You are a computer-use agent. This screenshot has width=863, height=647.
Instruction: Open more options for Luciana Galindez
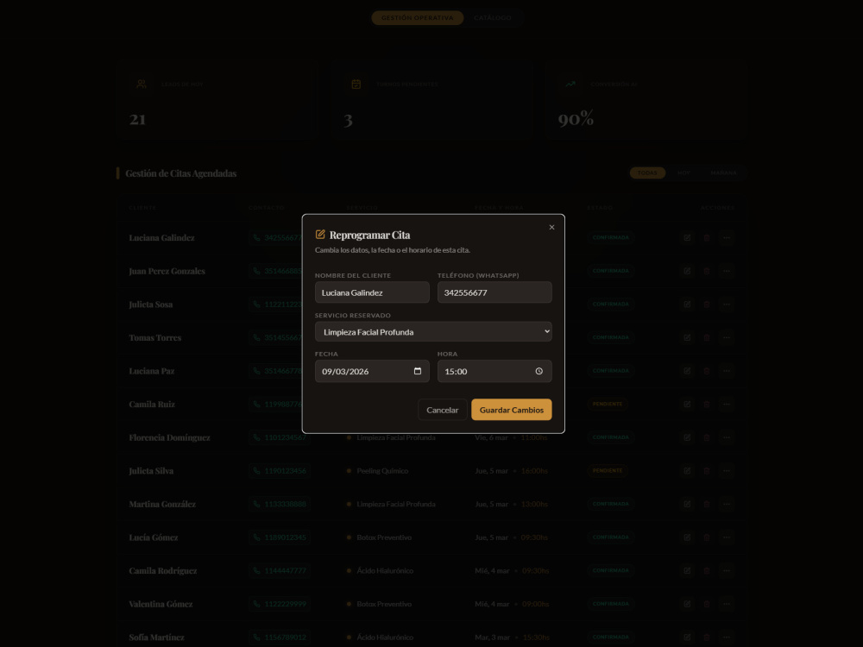(x=727, y=238)
